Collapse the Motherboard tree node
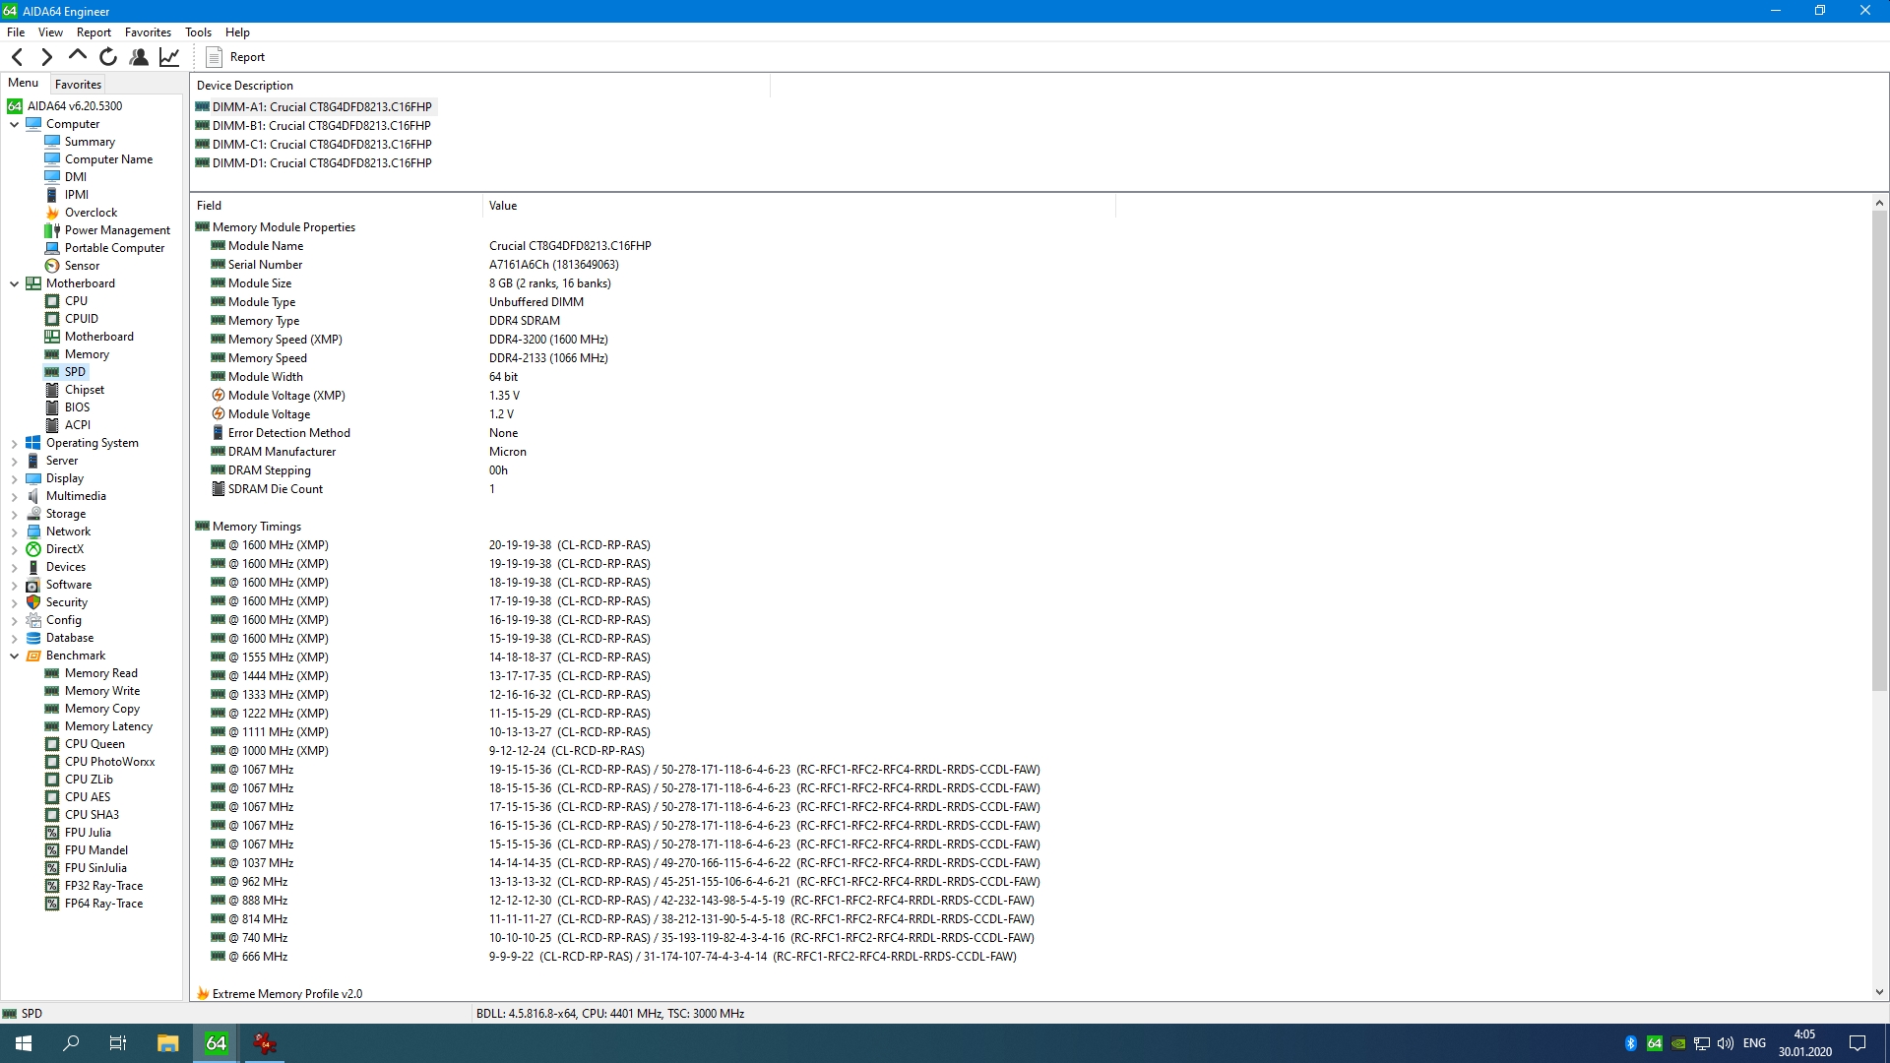1890x1063 pixels. coord(15,283)
